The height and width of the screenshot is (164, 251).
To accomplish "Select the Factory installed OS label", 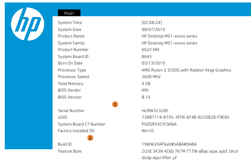I will (x=76, y=131).
